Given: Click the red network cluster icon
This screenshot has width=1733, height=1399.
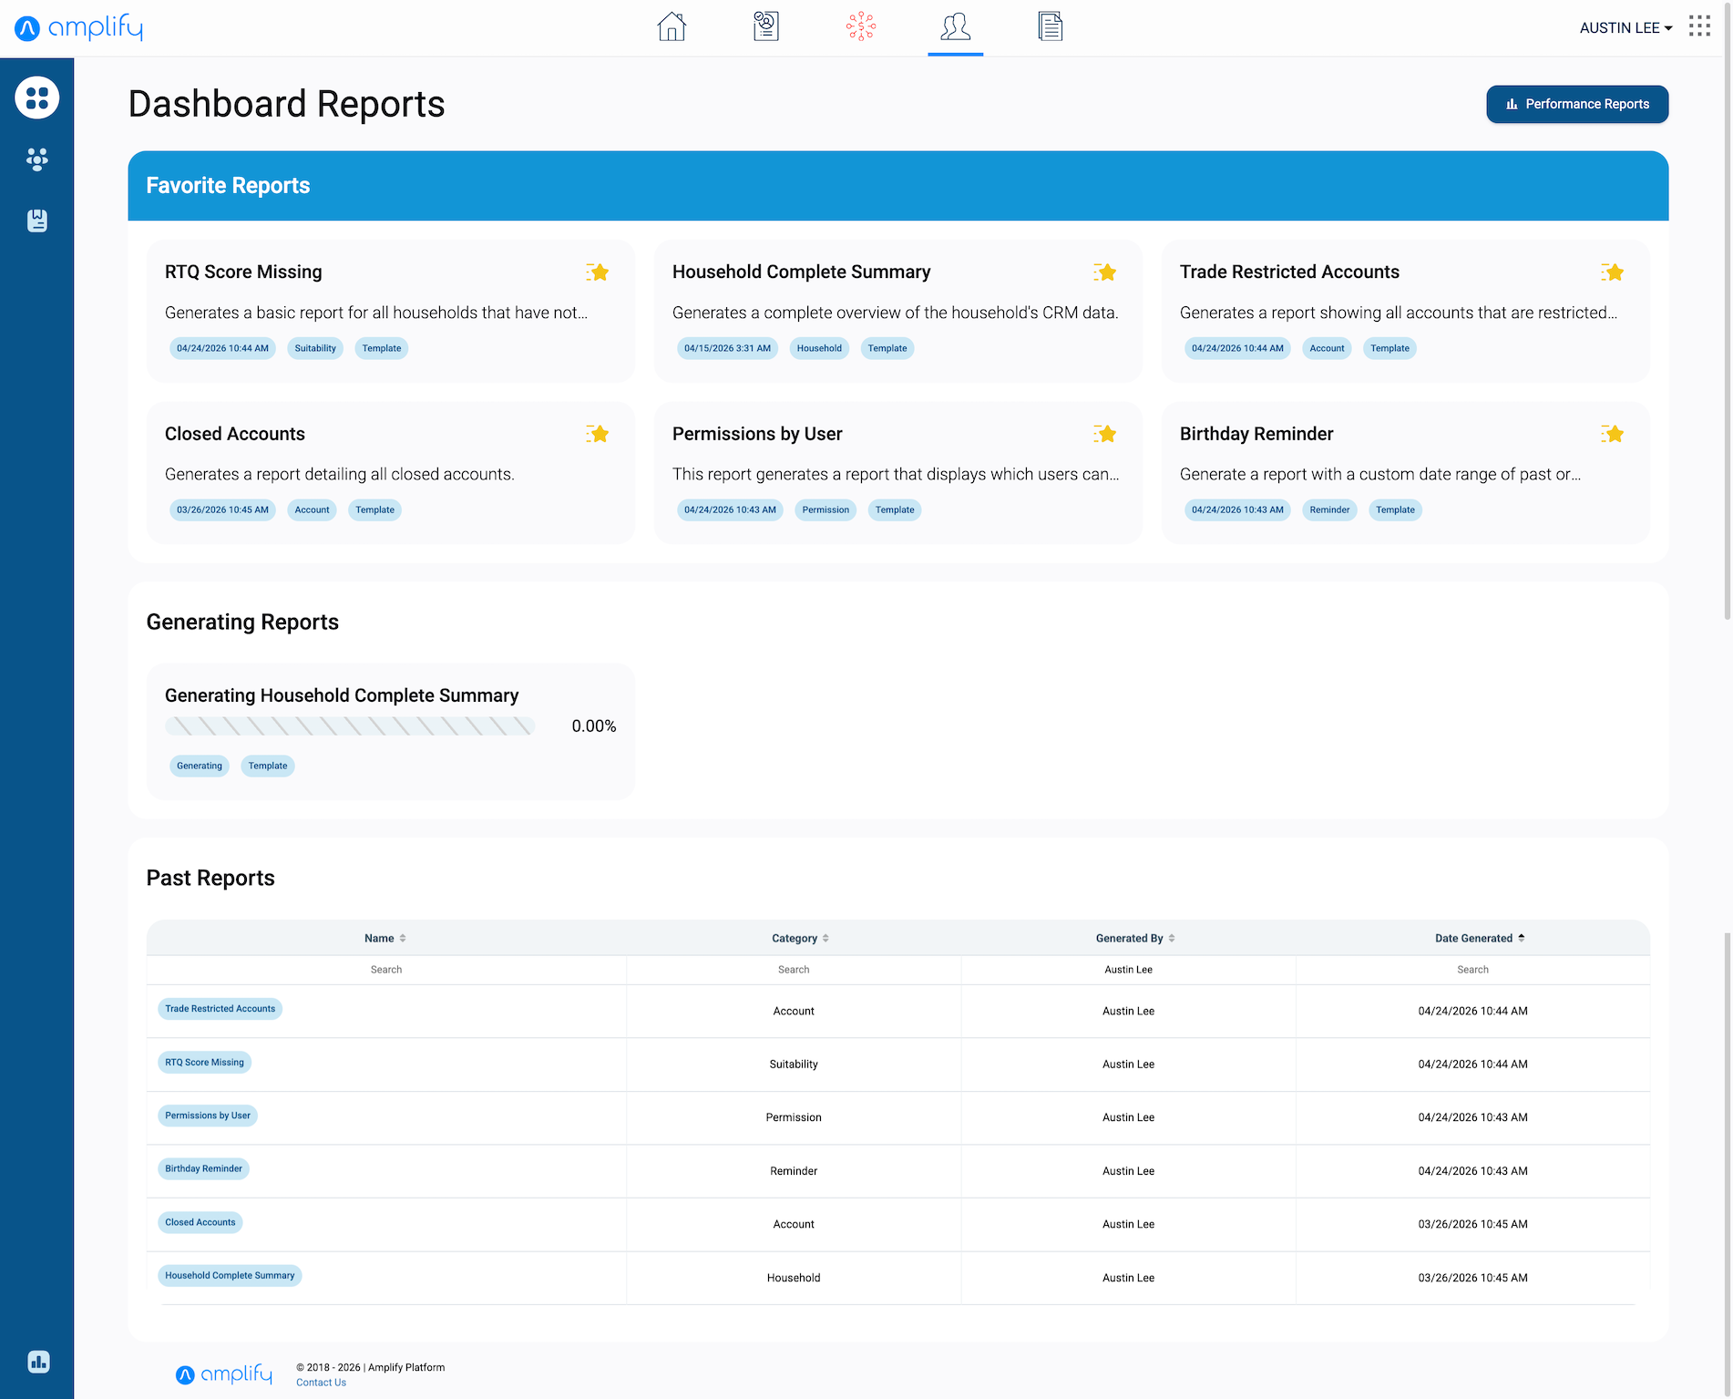Looking at the screenshot, I should (x=860, y=26).
